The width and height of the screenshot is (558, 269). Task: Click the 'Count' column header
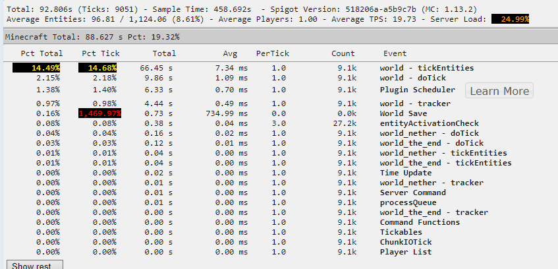click(343, 53)
